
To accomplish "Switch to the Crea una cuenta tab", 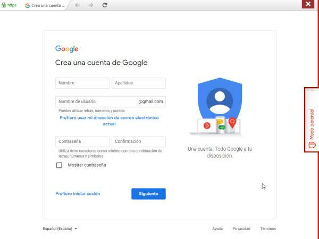I will click(47, 5).
